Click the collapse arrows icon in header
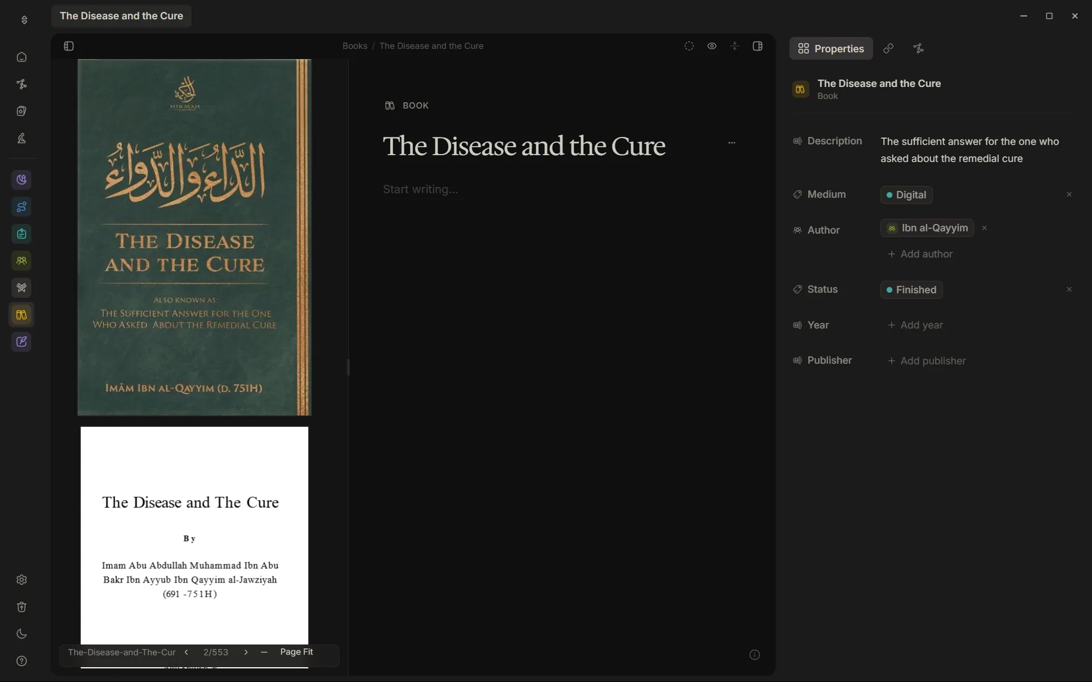This screenshot has width=1092, height=682. [735, 46]
